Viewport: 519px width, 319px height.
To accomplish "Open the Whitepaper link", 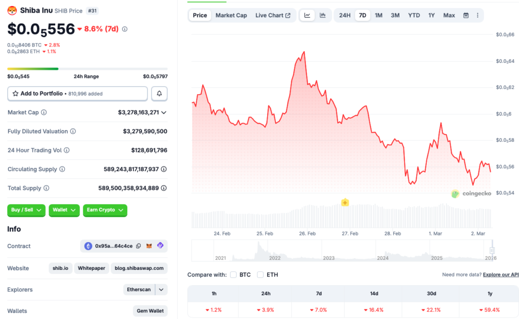I will pos(91,268).
